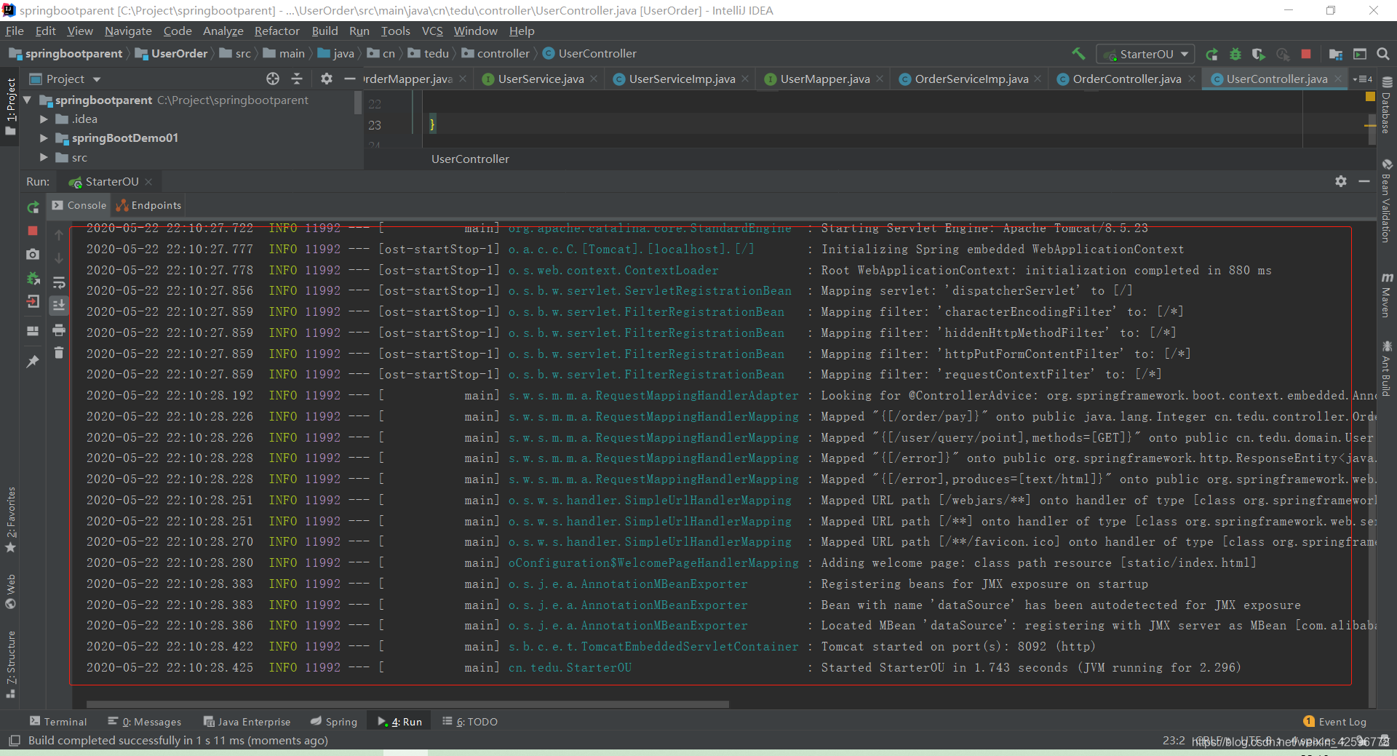Expand the src folder in tree

pyautogui.click(x=44, y=157)
